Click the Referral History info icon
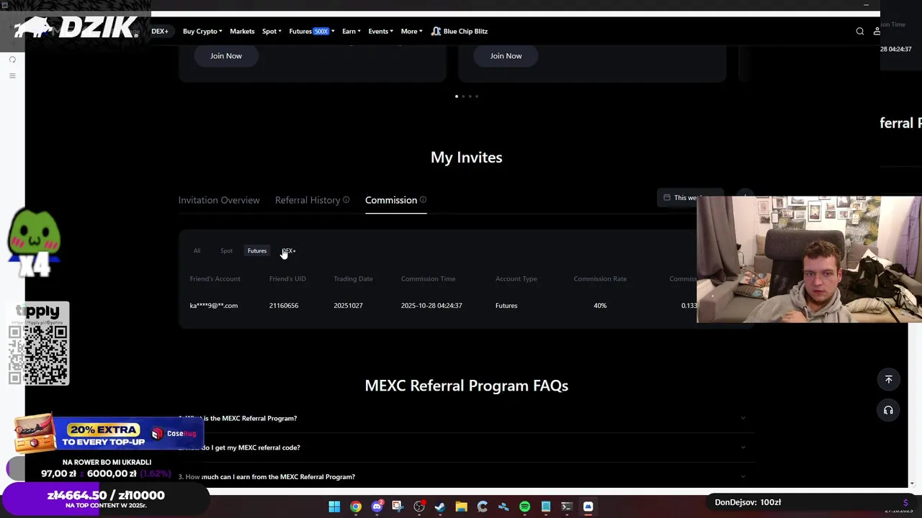Screen dimensions: 922x518 (346, 200)
